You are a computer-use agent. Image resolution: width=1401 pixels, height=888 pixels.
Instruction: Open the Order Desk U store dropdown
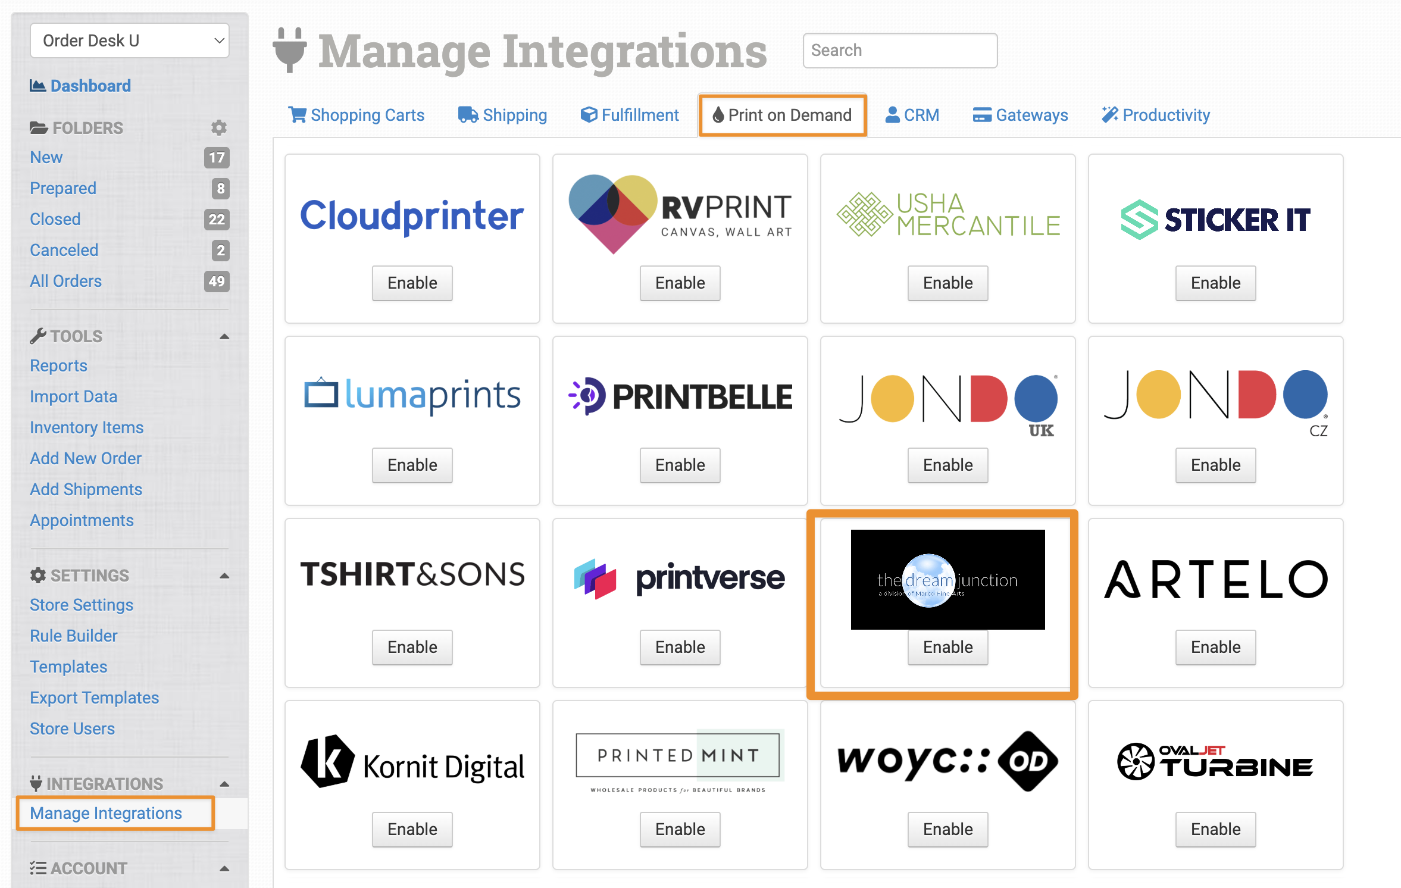pos(130,40)
